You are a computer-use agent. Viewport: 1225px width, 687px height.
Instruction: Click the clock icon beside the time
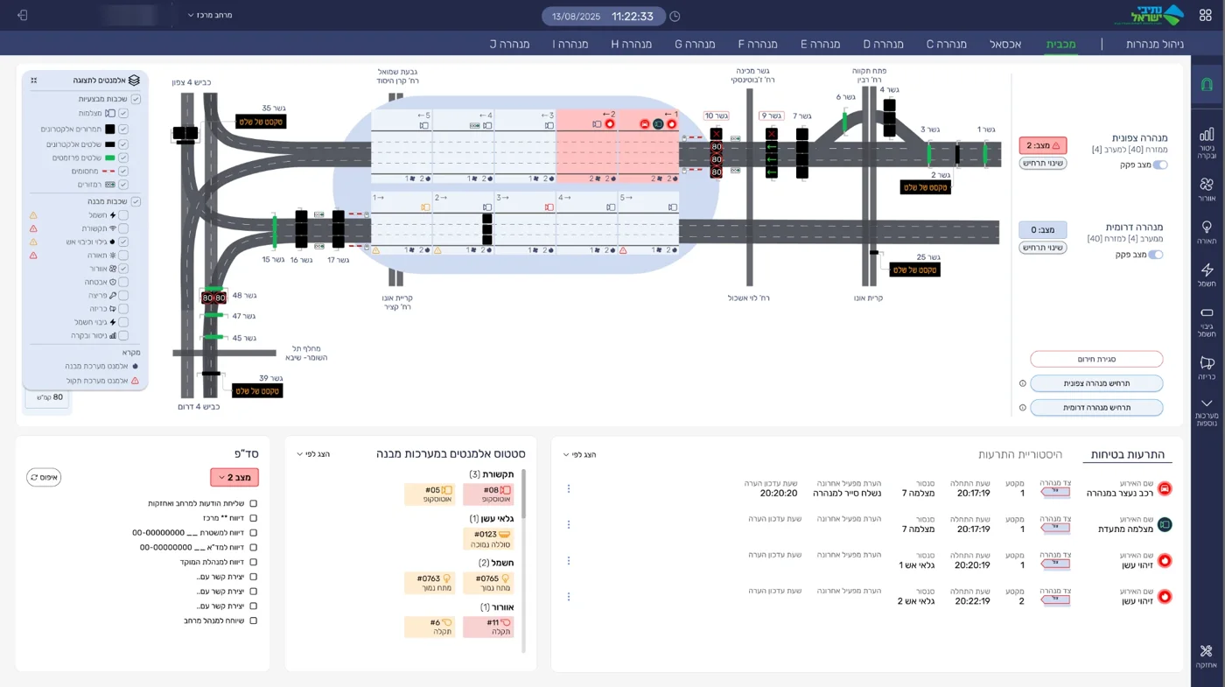(x=675, y=17)
